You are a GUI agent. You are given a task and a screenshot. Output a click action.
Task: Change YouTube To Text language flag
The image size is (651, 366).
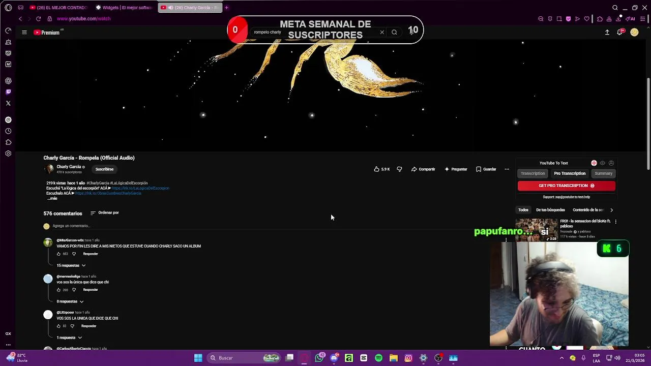point(594,163)
